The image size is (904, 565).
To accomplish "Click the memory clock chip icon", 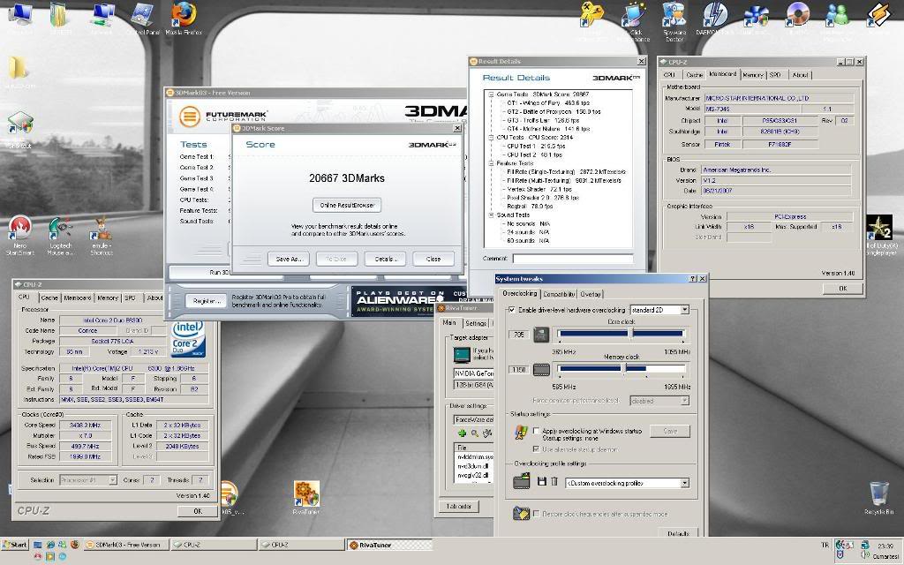I will (541, 370).
